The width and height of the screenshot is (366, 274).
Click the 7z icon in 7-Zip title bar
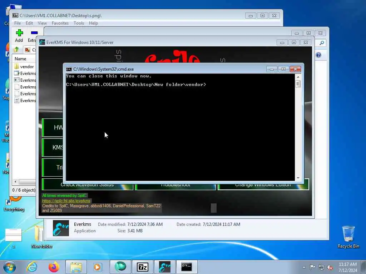(x=15, y=16)
